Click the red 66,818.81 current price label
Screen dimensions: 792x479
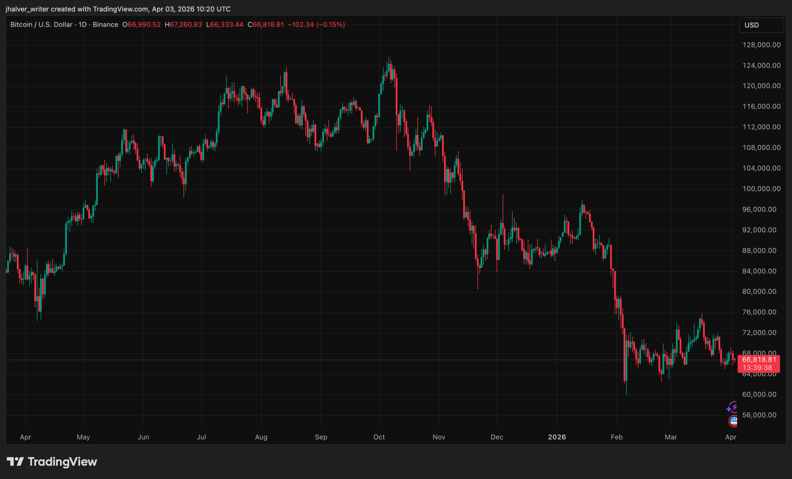pyautogui.click(x=759, y=359)
